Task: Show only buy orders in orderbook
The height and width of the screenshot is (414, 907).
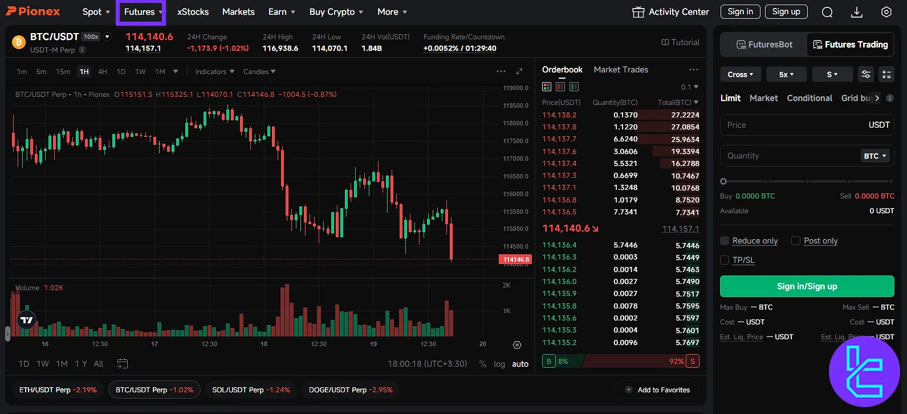Action: pyautogui.click(x=574, y=87)
